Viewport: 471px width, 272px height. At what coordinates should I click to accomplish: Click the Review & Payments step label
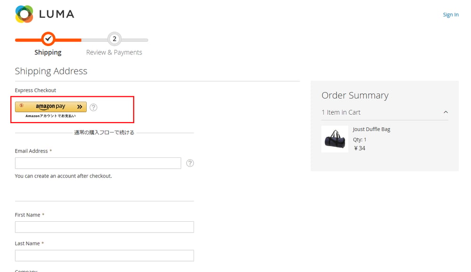114,53
